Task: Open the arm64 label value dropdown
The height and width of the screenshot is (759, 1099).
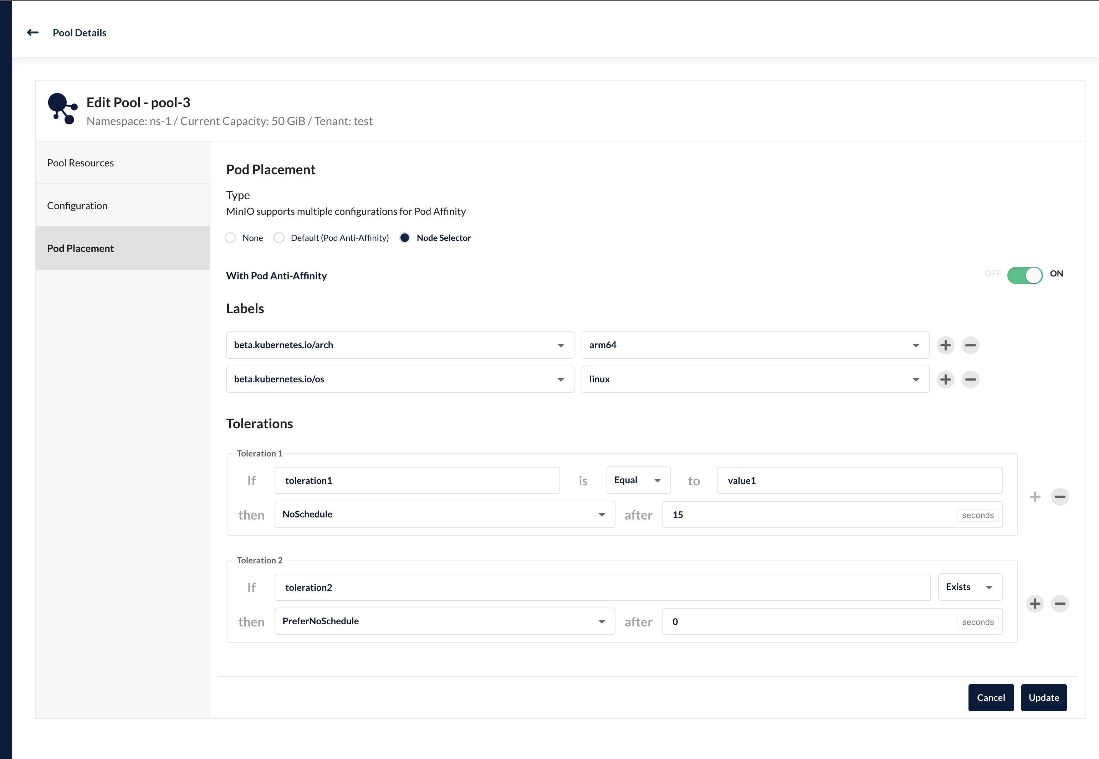Action: [x=755, y=345]
